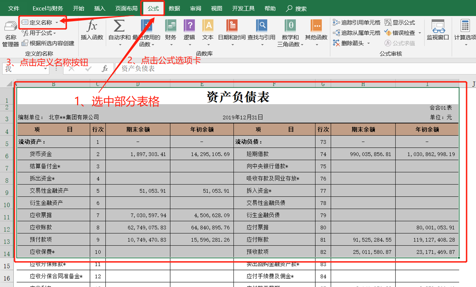
Task: Click Create from Selection (根据所选内容创建)
Action: (48, 43)
